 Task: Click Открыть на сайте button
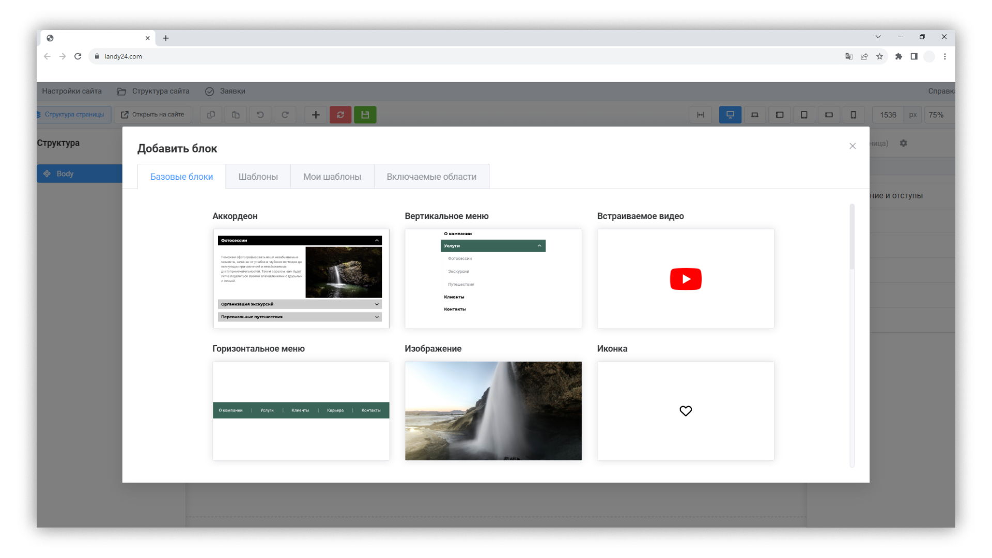pyautogui.click(x=152, y=115)
